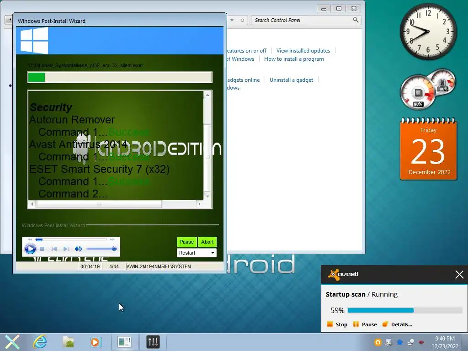The image size is (468, 351).
Task: Open address bar dropdown arrow in Control Panel
Action: click(232, 20)
